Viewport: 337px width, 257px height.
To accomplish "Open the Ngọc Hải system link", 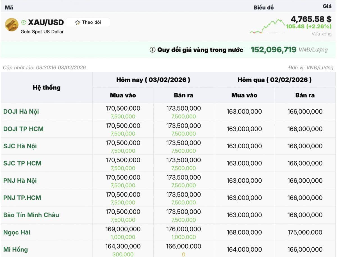I will [17, 232].
